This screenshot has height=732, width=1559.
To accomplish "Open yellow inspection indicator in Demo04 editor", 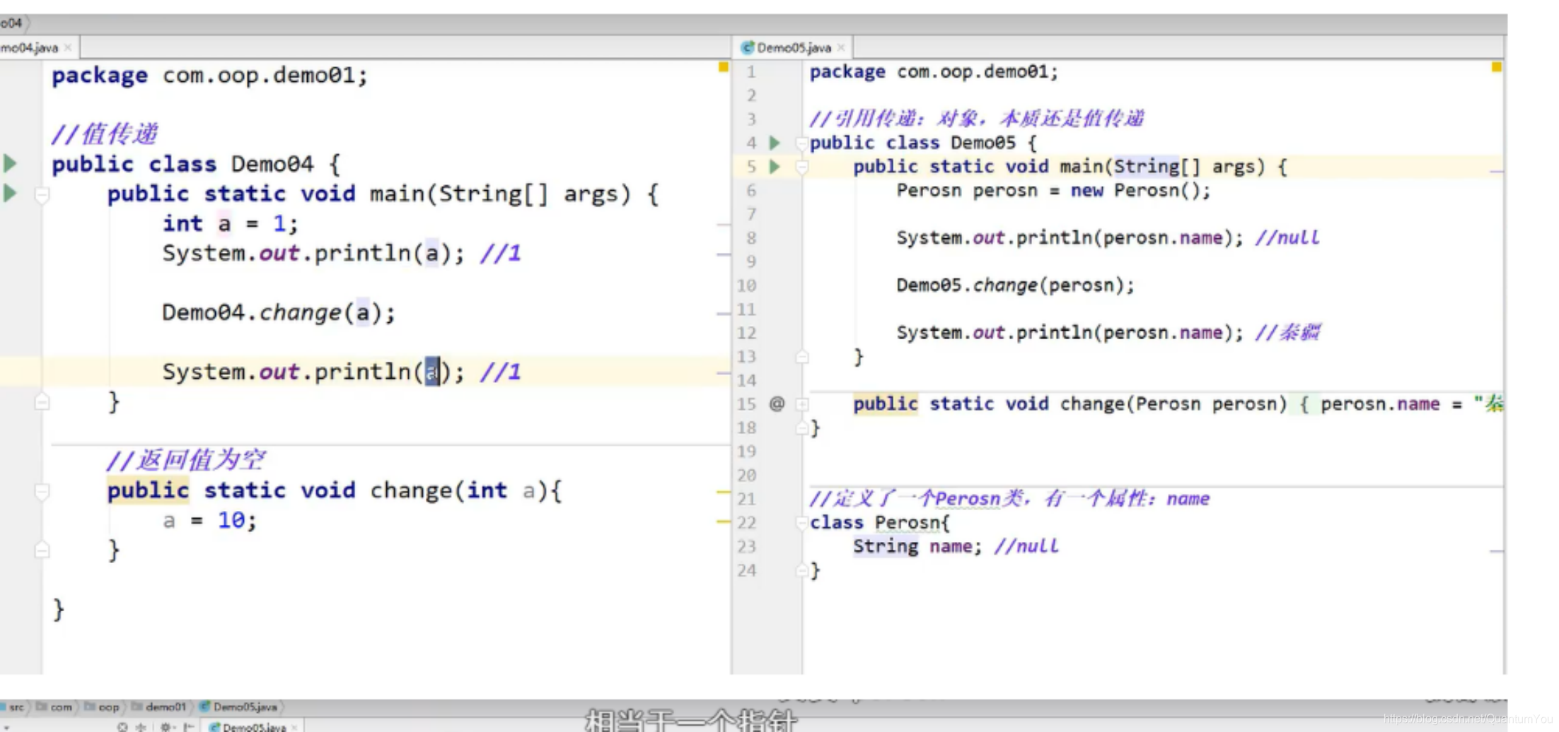I will [723, 67].
